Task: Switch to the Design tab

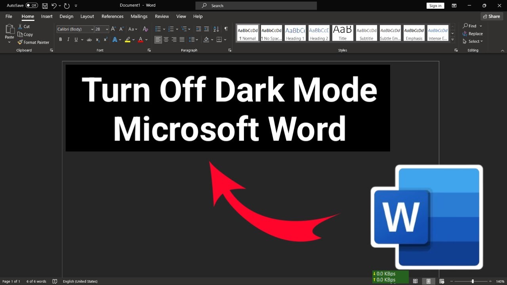Action: (x=67, y=16)
